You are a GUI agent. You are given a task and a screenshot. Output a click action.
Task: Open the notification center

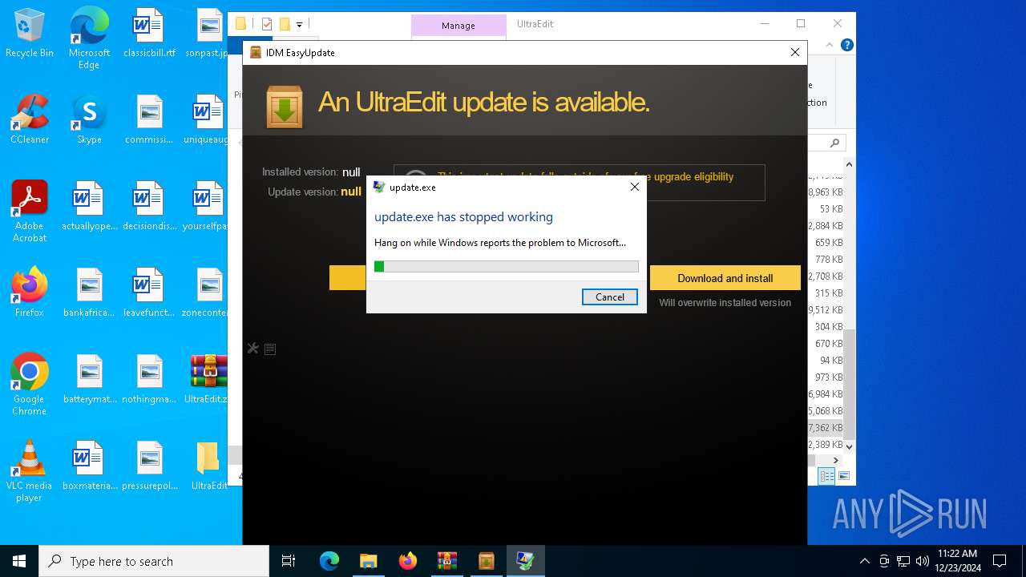[x=1000, y=561]
